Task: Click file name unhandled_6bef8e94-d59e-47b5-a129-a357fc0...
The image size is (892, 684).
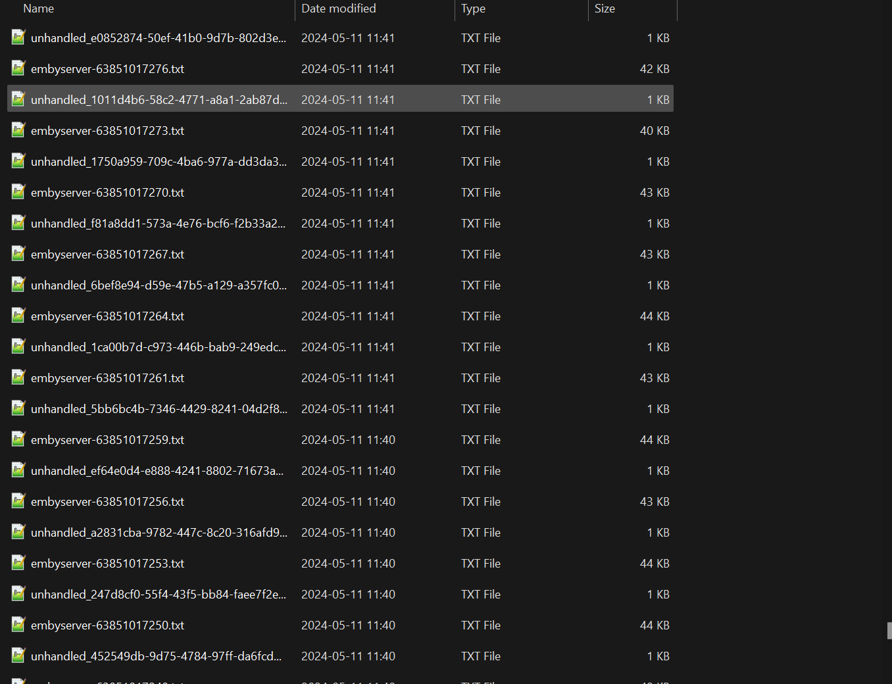Action: click(159, 285)
